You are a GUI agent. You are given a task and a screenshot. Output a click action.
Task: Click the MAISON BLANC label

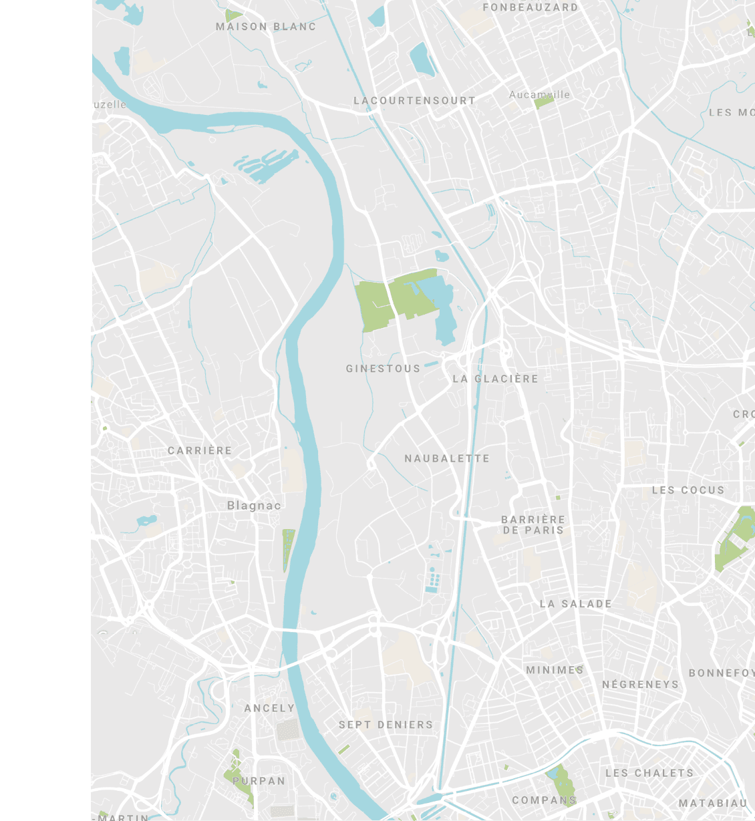pyautogui.click(x=266, y=27)
